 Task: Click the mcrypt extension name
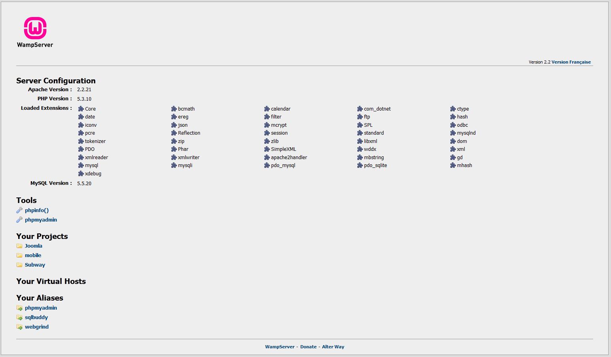[x=279, y=125]
